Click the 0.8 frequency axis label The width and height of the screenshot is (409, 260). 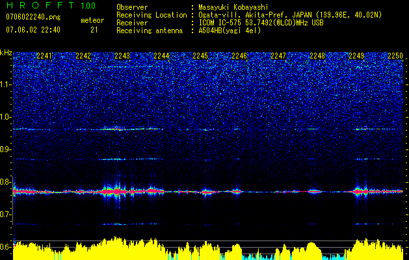pyautogui.click(x=5, y=182)
